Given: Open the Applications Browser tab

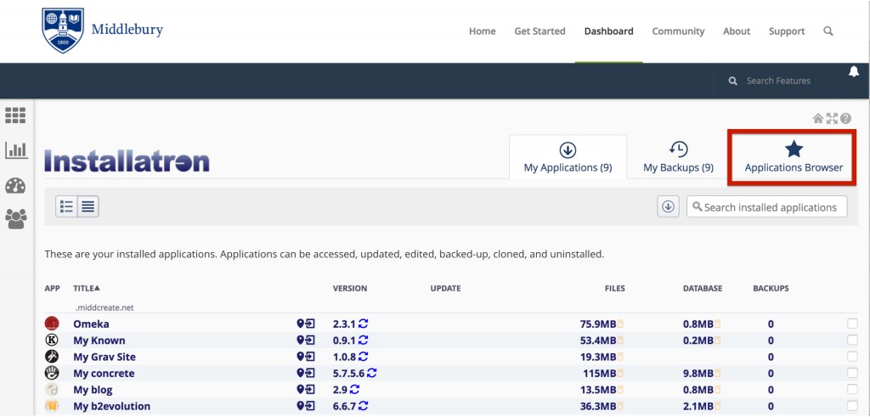Looking at the screenshot, I should [x=794, y=157].
